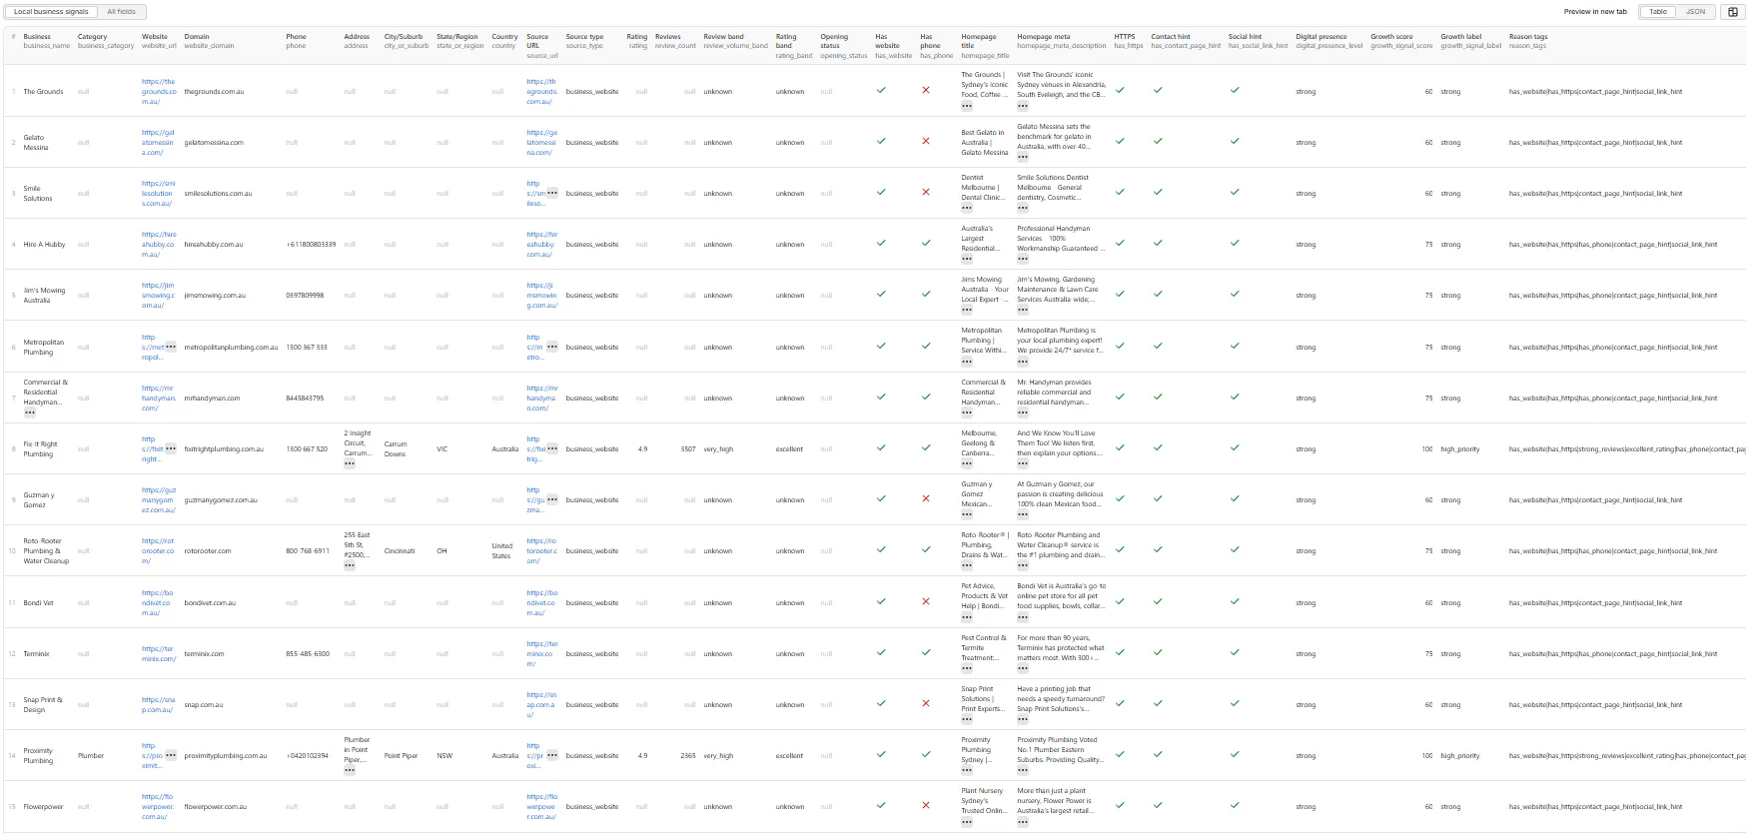Expand truncated meta description in Flowerpower row
The width and height of the screenshot is (1754, 834).
pos(1023,821)
